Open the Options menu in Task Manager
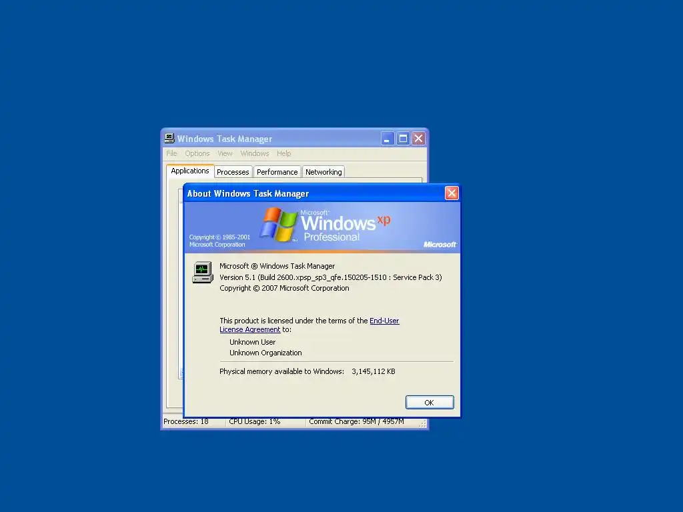Image resolution: width=683 pixels, height=512 pixels. click(x=197, y=153)
